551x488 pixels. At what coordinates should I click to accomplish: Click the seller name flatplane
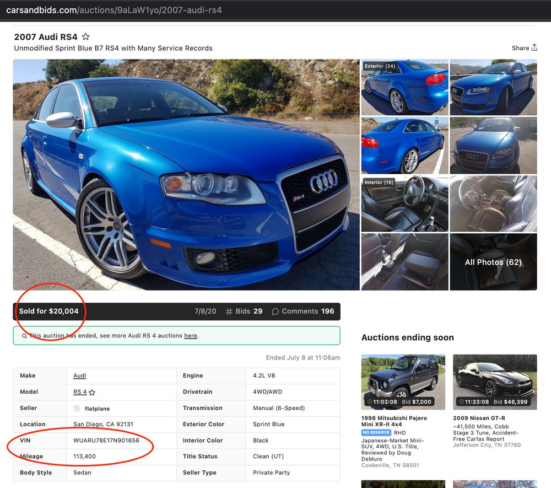click(97, 409)
